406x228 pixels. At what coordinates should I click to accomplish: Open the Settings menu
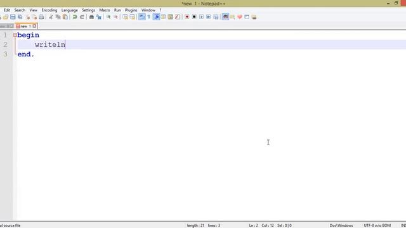[x=88, y=10]
